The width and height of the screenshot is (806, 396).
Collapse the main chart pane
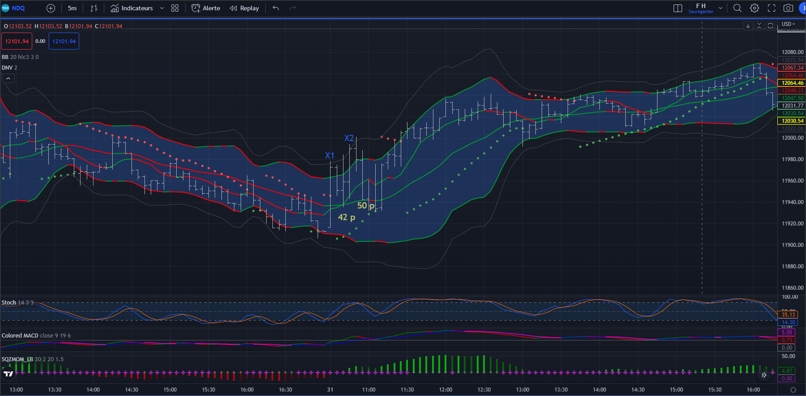[x=759, y=26]
